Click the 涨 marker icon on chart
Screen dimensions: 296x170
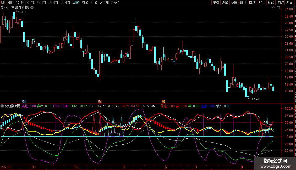tap(100, 101)
